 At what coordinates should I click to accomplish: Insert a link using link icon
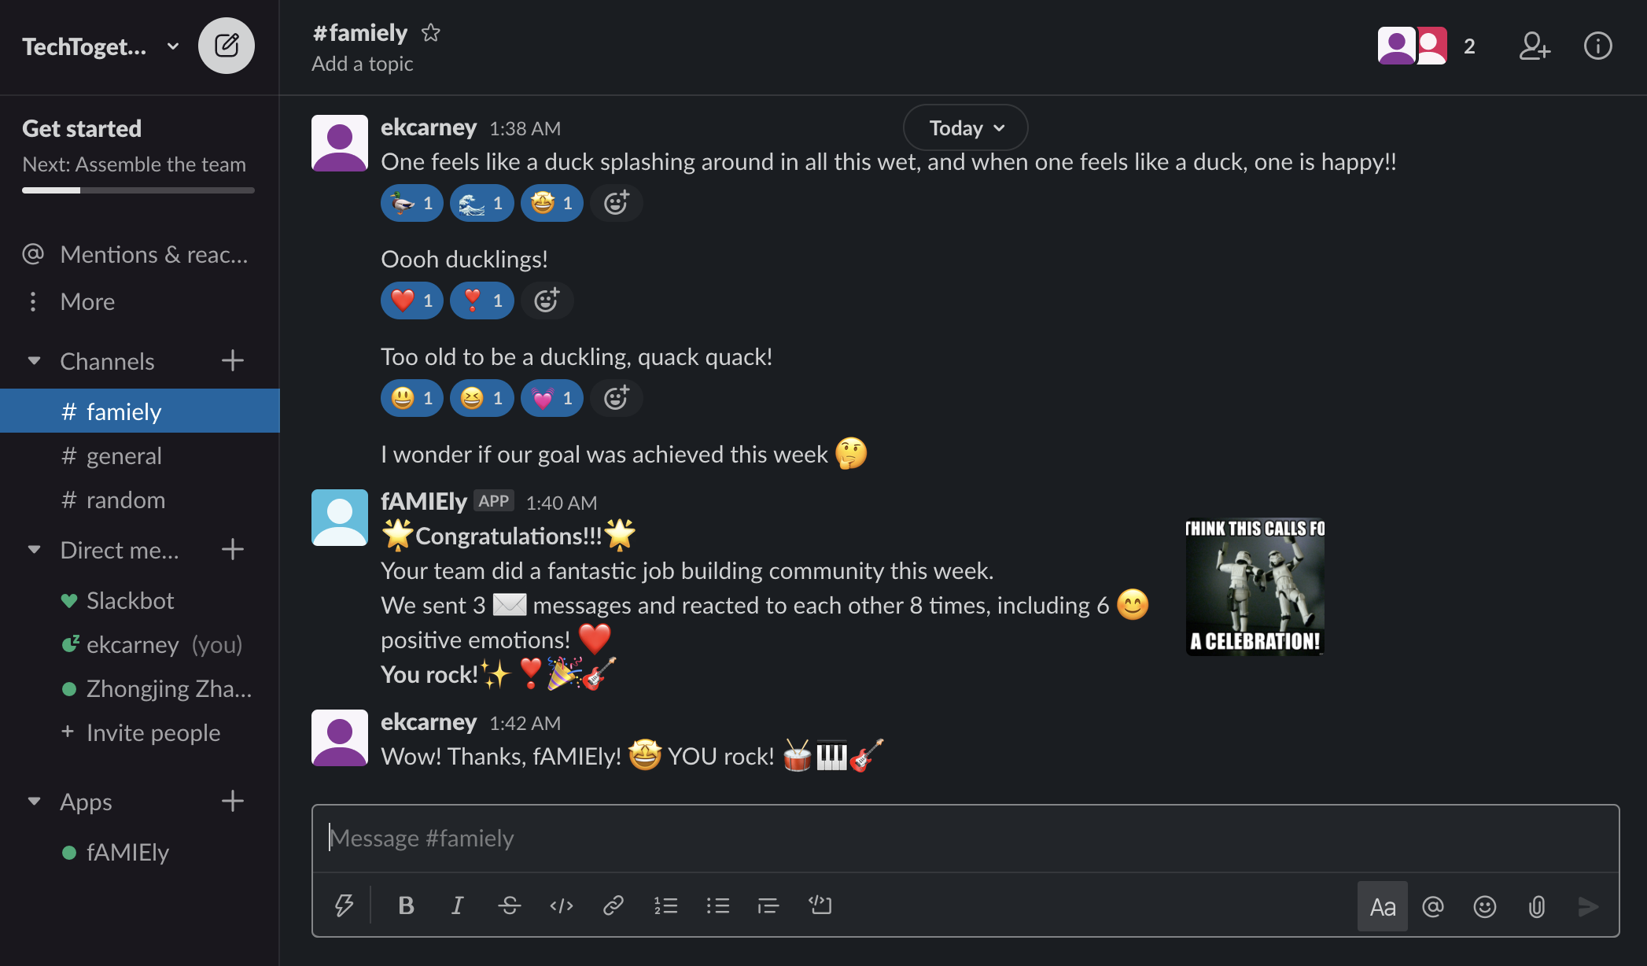pyautogui.click(x=613, y=906)
